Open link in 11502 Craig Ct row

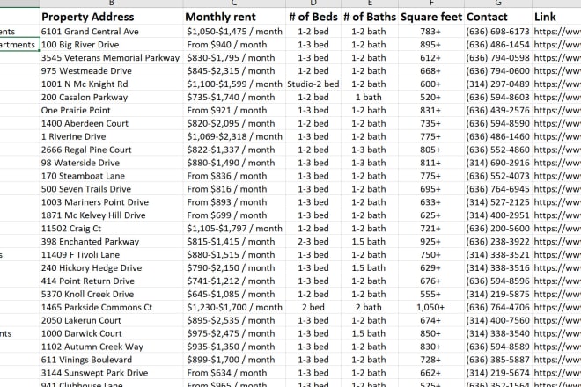pos(556,229)
